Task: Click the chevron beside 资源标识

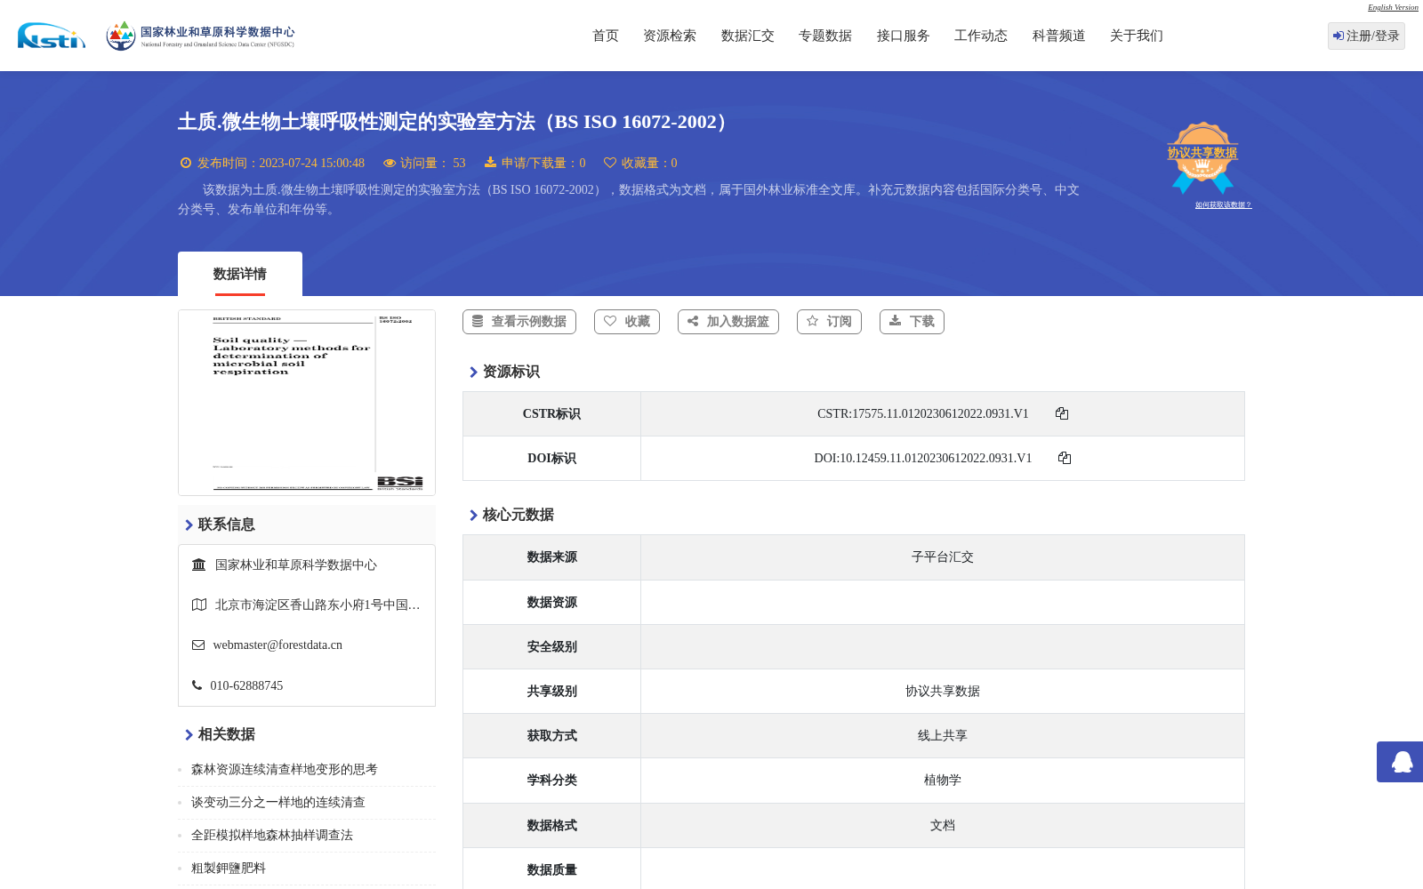Action: [x=473, y=372]
